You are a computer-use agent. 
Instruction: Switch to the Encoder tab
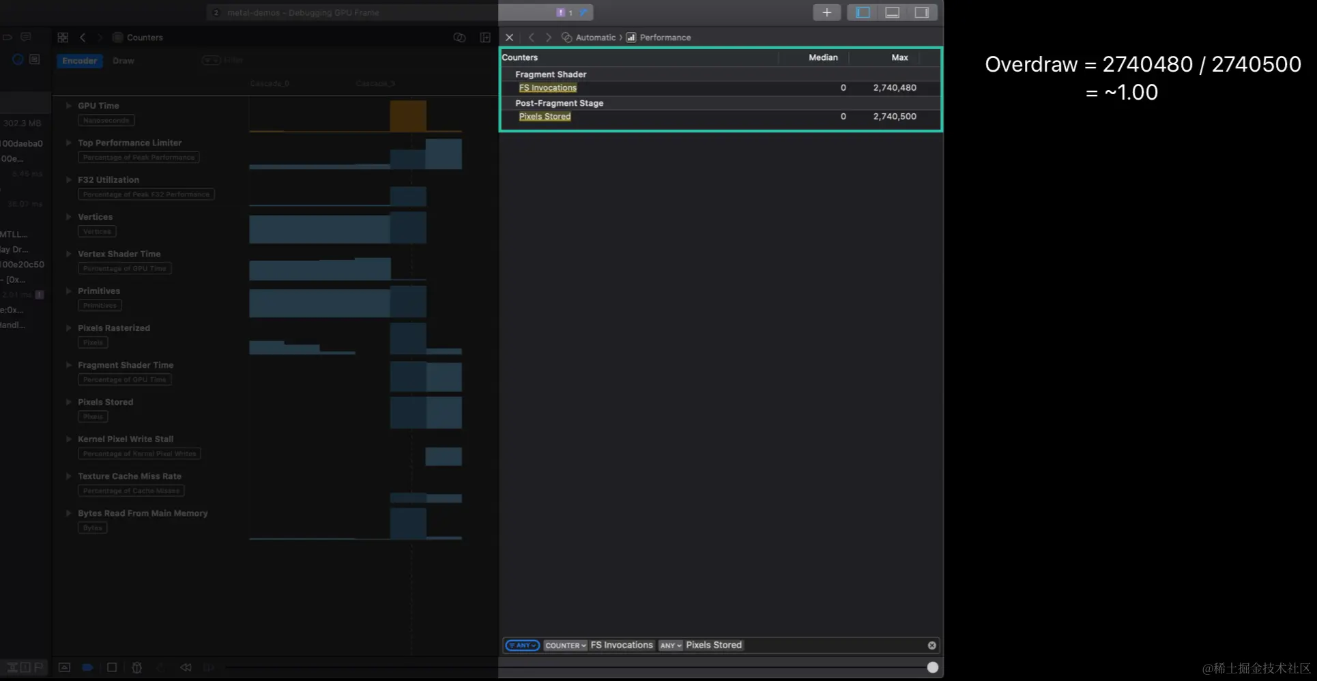click(79, 61)
